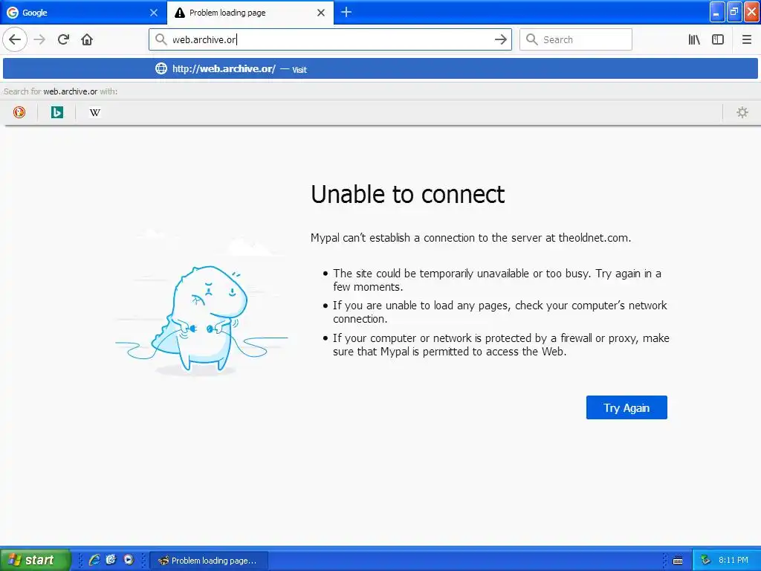Restore down the browser window
Viewport: 761px width, 571px height.
(x=734, y=12)
